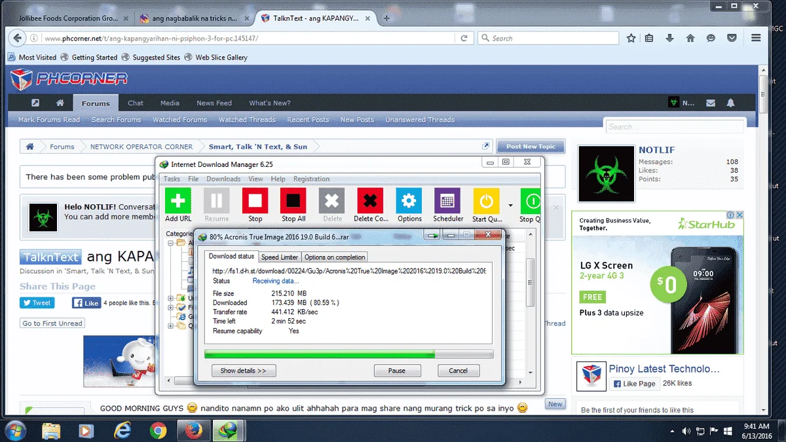
Task: Expand the IDM tree node starting with Fi
Action: pos(172,307)
